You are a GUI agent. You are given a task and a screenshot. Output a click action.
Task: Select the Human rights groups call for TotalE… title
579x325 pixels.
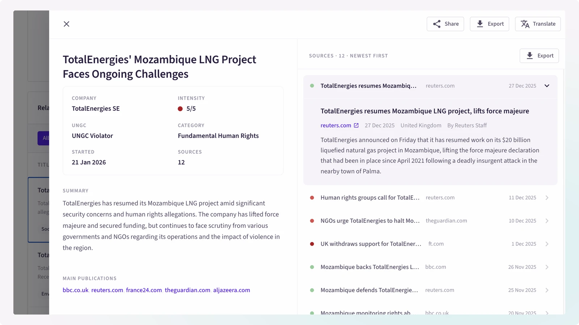pyautogui.click(x=370, y=198)
